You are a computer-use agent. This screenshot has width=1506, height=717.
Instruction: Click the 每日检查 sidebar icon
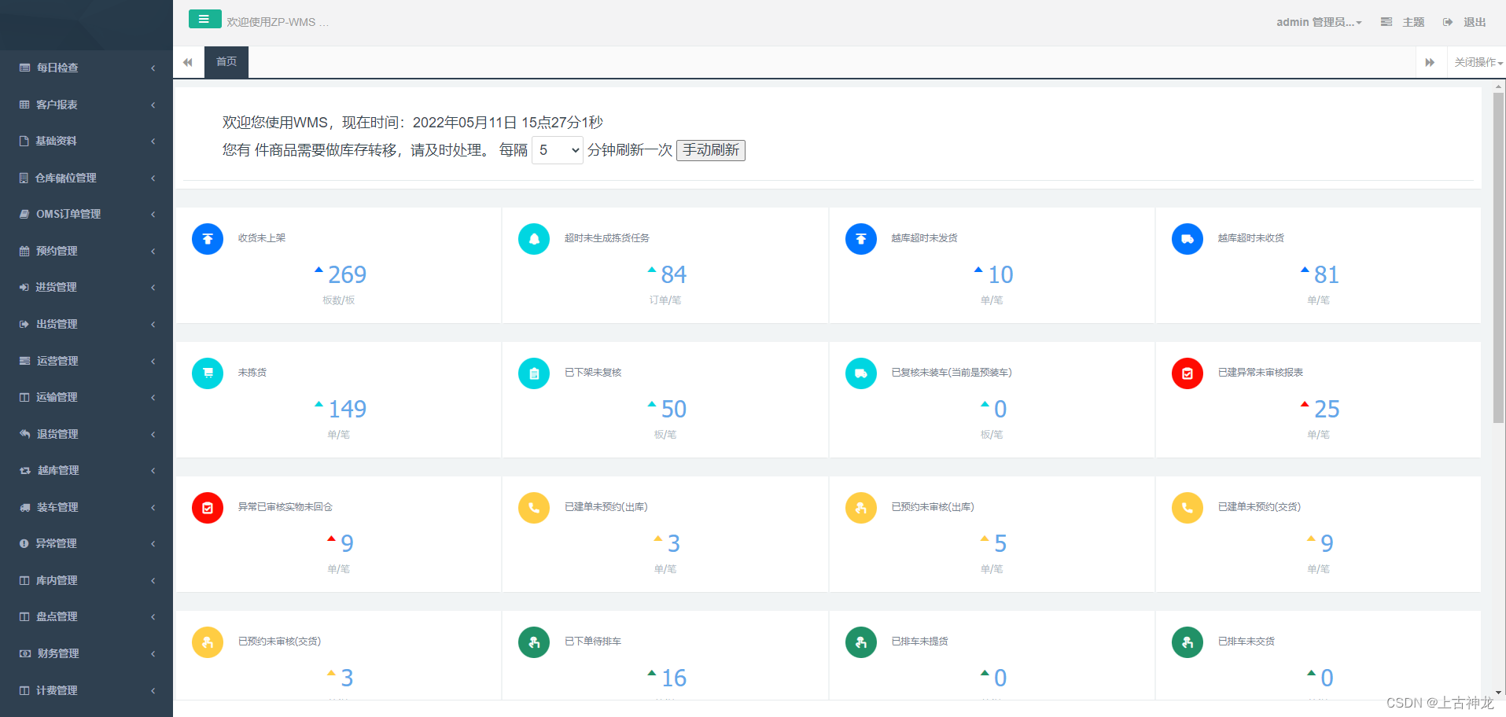click(24, 68)
